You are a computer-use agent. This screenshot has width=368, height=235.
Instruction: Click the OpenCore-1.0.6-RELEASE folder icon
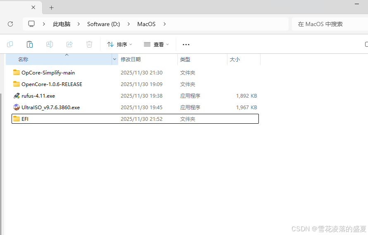coord(17,84)
